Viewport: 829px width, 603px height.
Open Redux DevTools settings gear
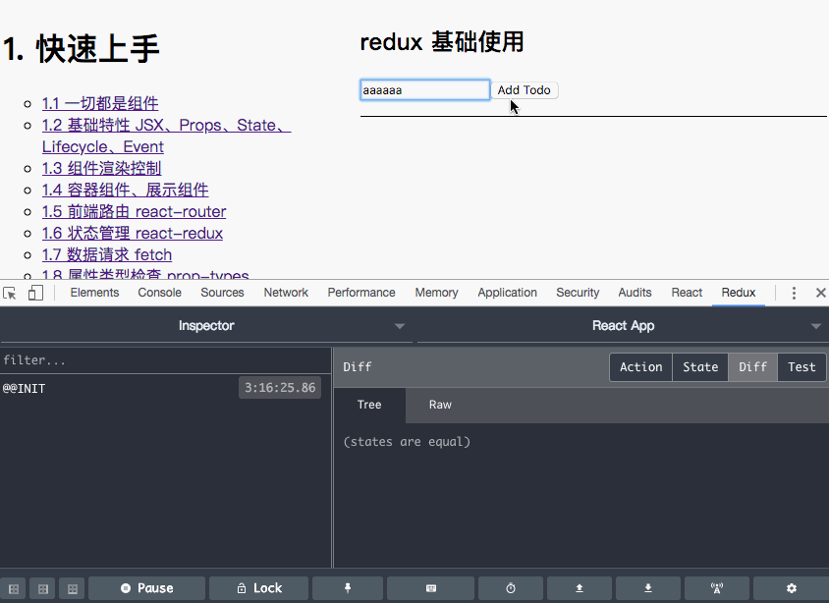pyautogui.click(x=792, y=588)
